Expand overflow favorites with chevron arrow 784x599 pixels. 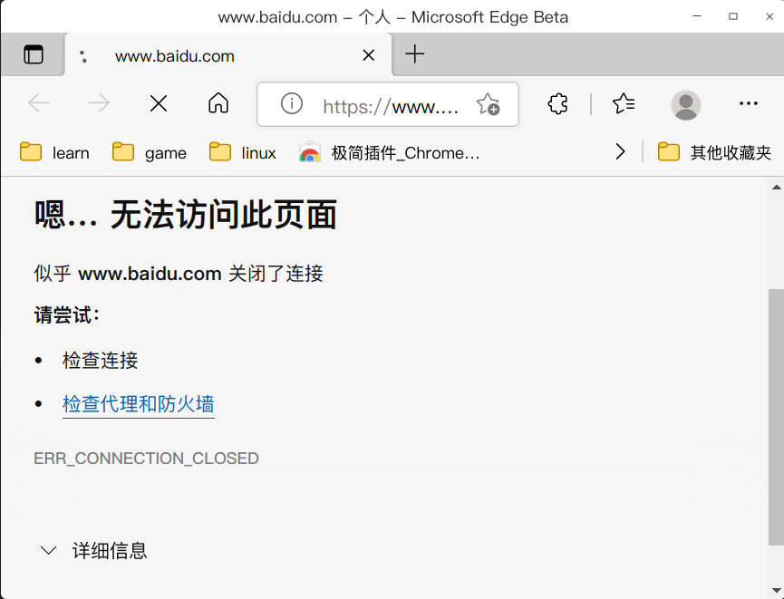(620, 152)
